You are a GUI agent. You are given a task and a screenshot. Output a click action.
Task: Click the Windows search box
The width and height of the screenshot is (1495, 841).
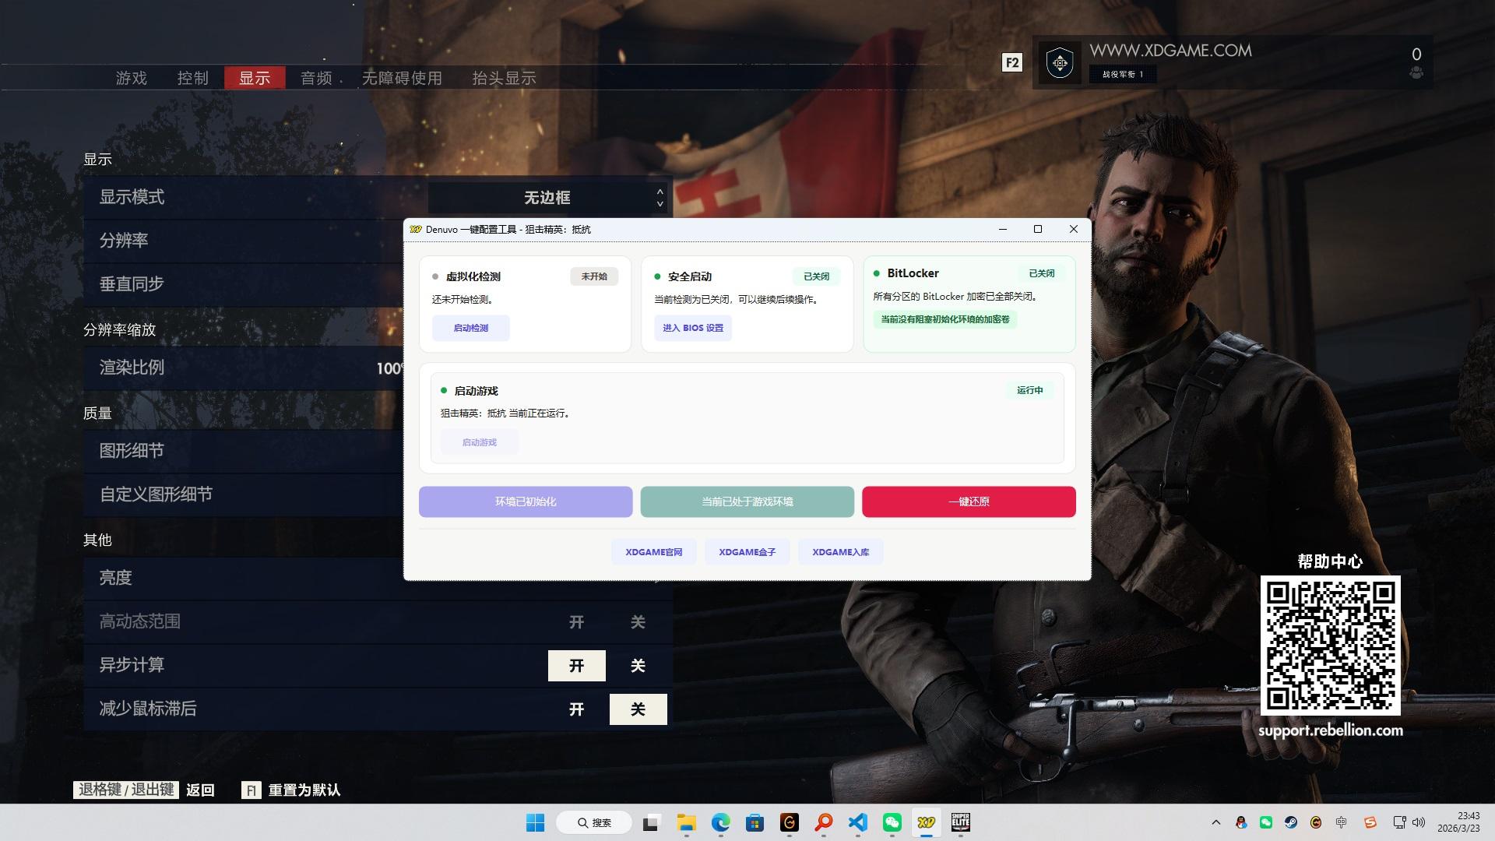click(x=594, y=822)
